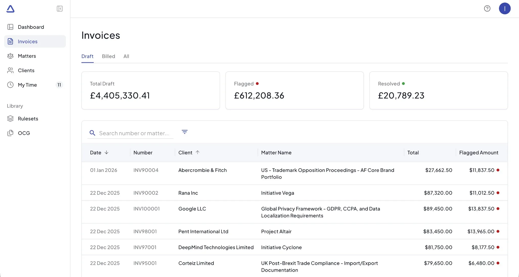Click the Project Altair matter name

click(276, 231)
